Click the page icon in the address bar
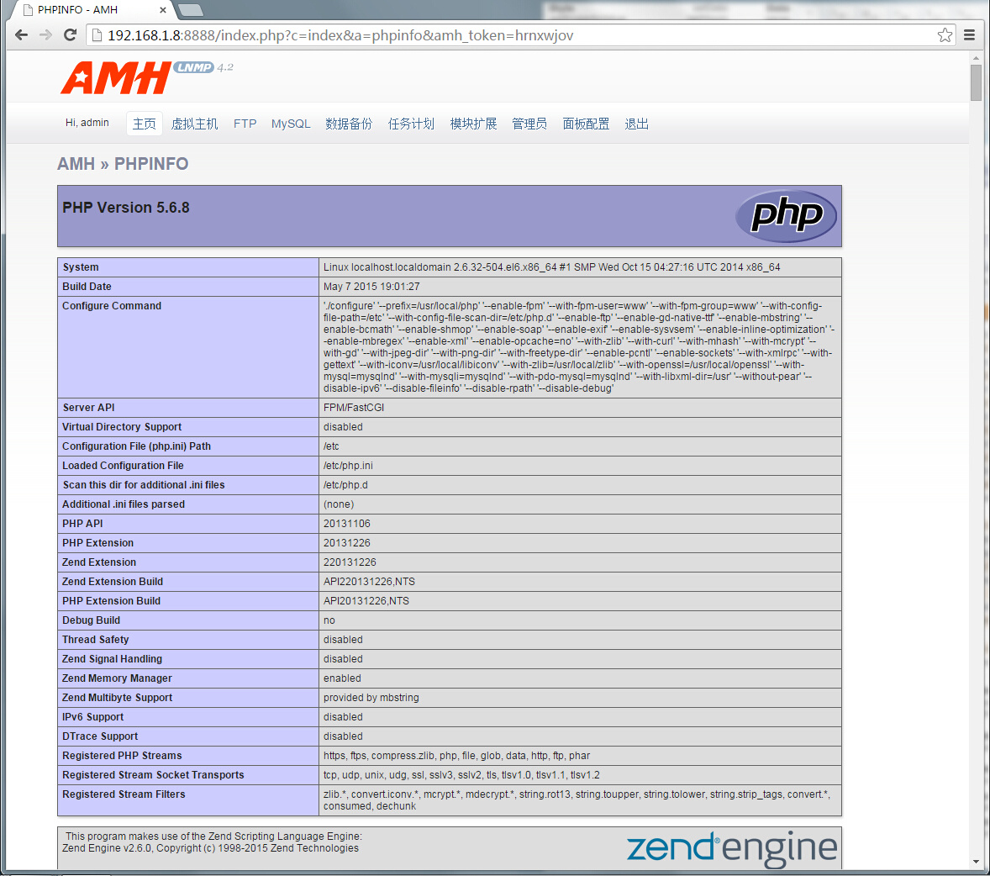The height and width of the screenshot is (876, 990). [x=97, y=34]
